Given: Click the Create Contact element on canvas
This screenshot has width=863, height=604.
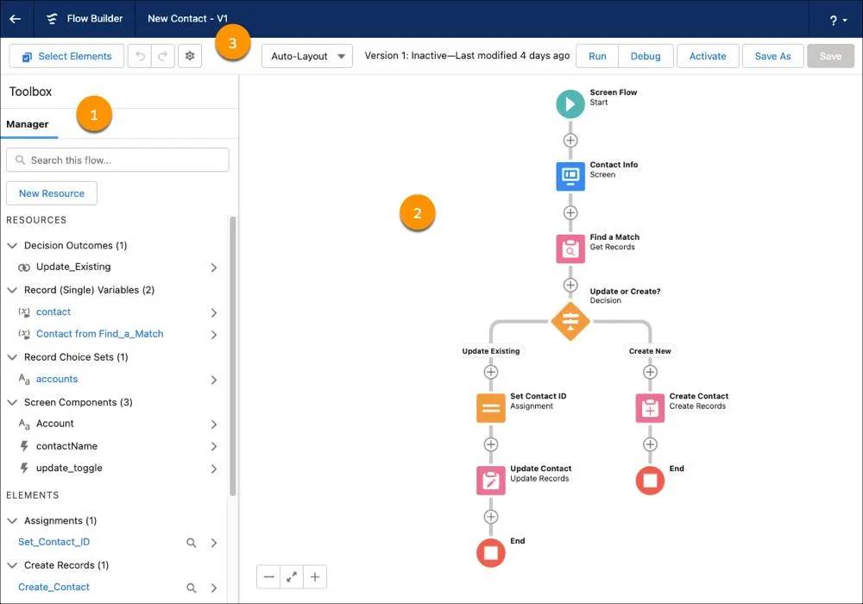Looking at the screenshot, I should (x=650, y=406).
